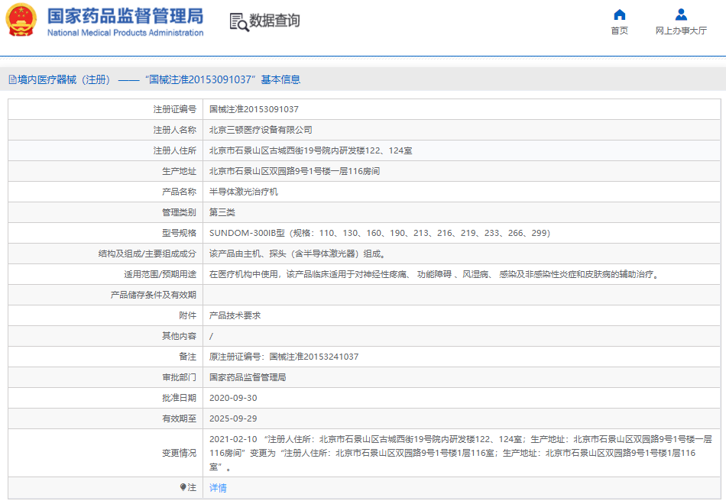726x504 pixels.
Task: Select expiry date 2025-09-29
Action: 233,418
